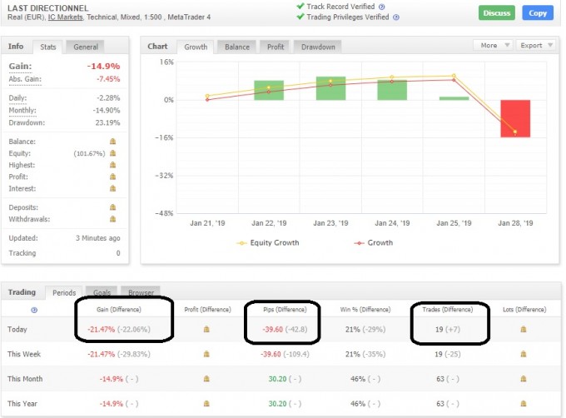Click help icon in Trading table header

pyautogui.click(x=34, y=310)
